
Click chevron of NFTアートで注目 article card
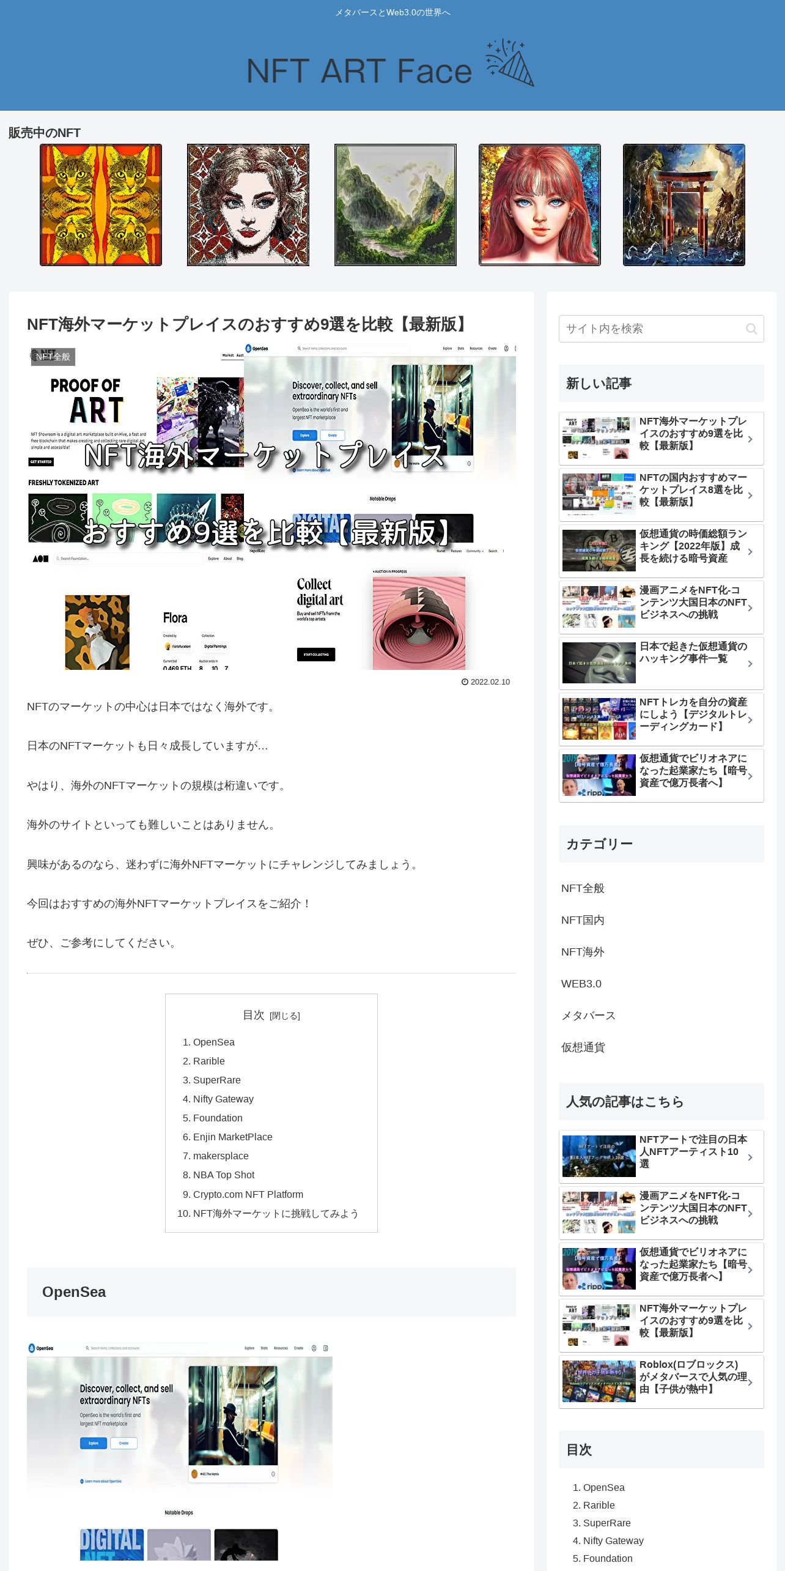pos(750,1157)
